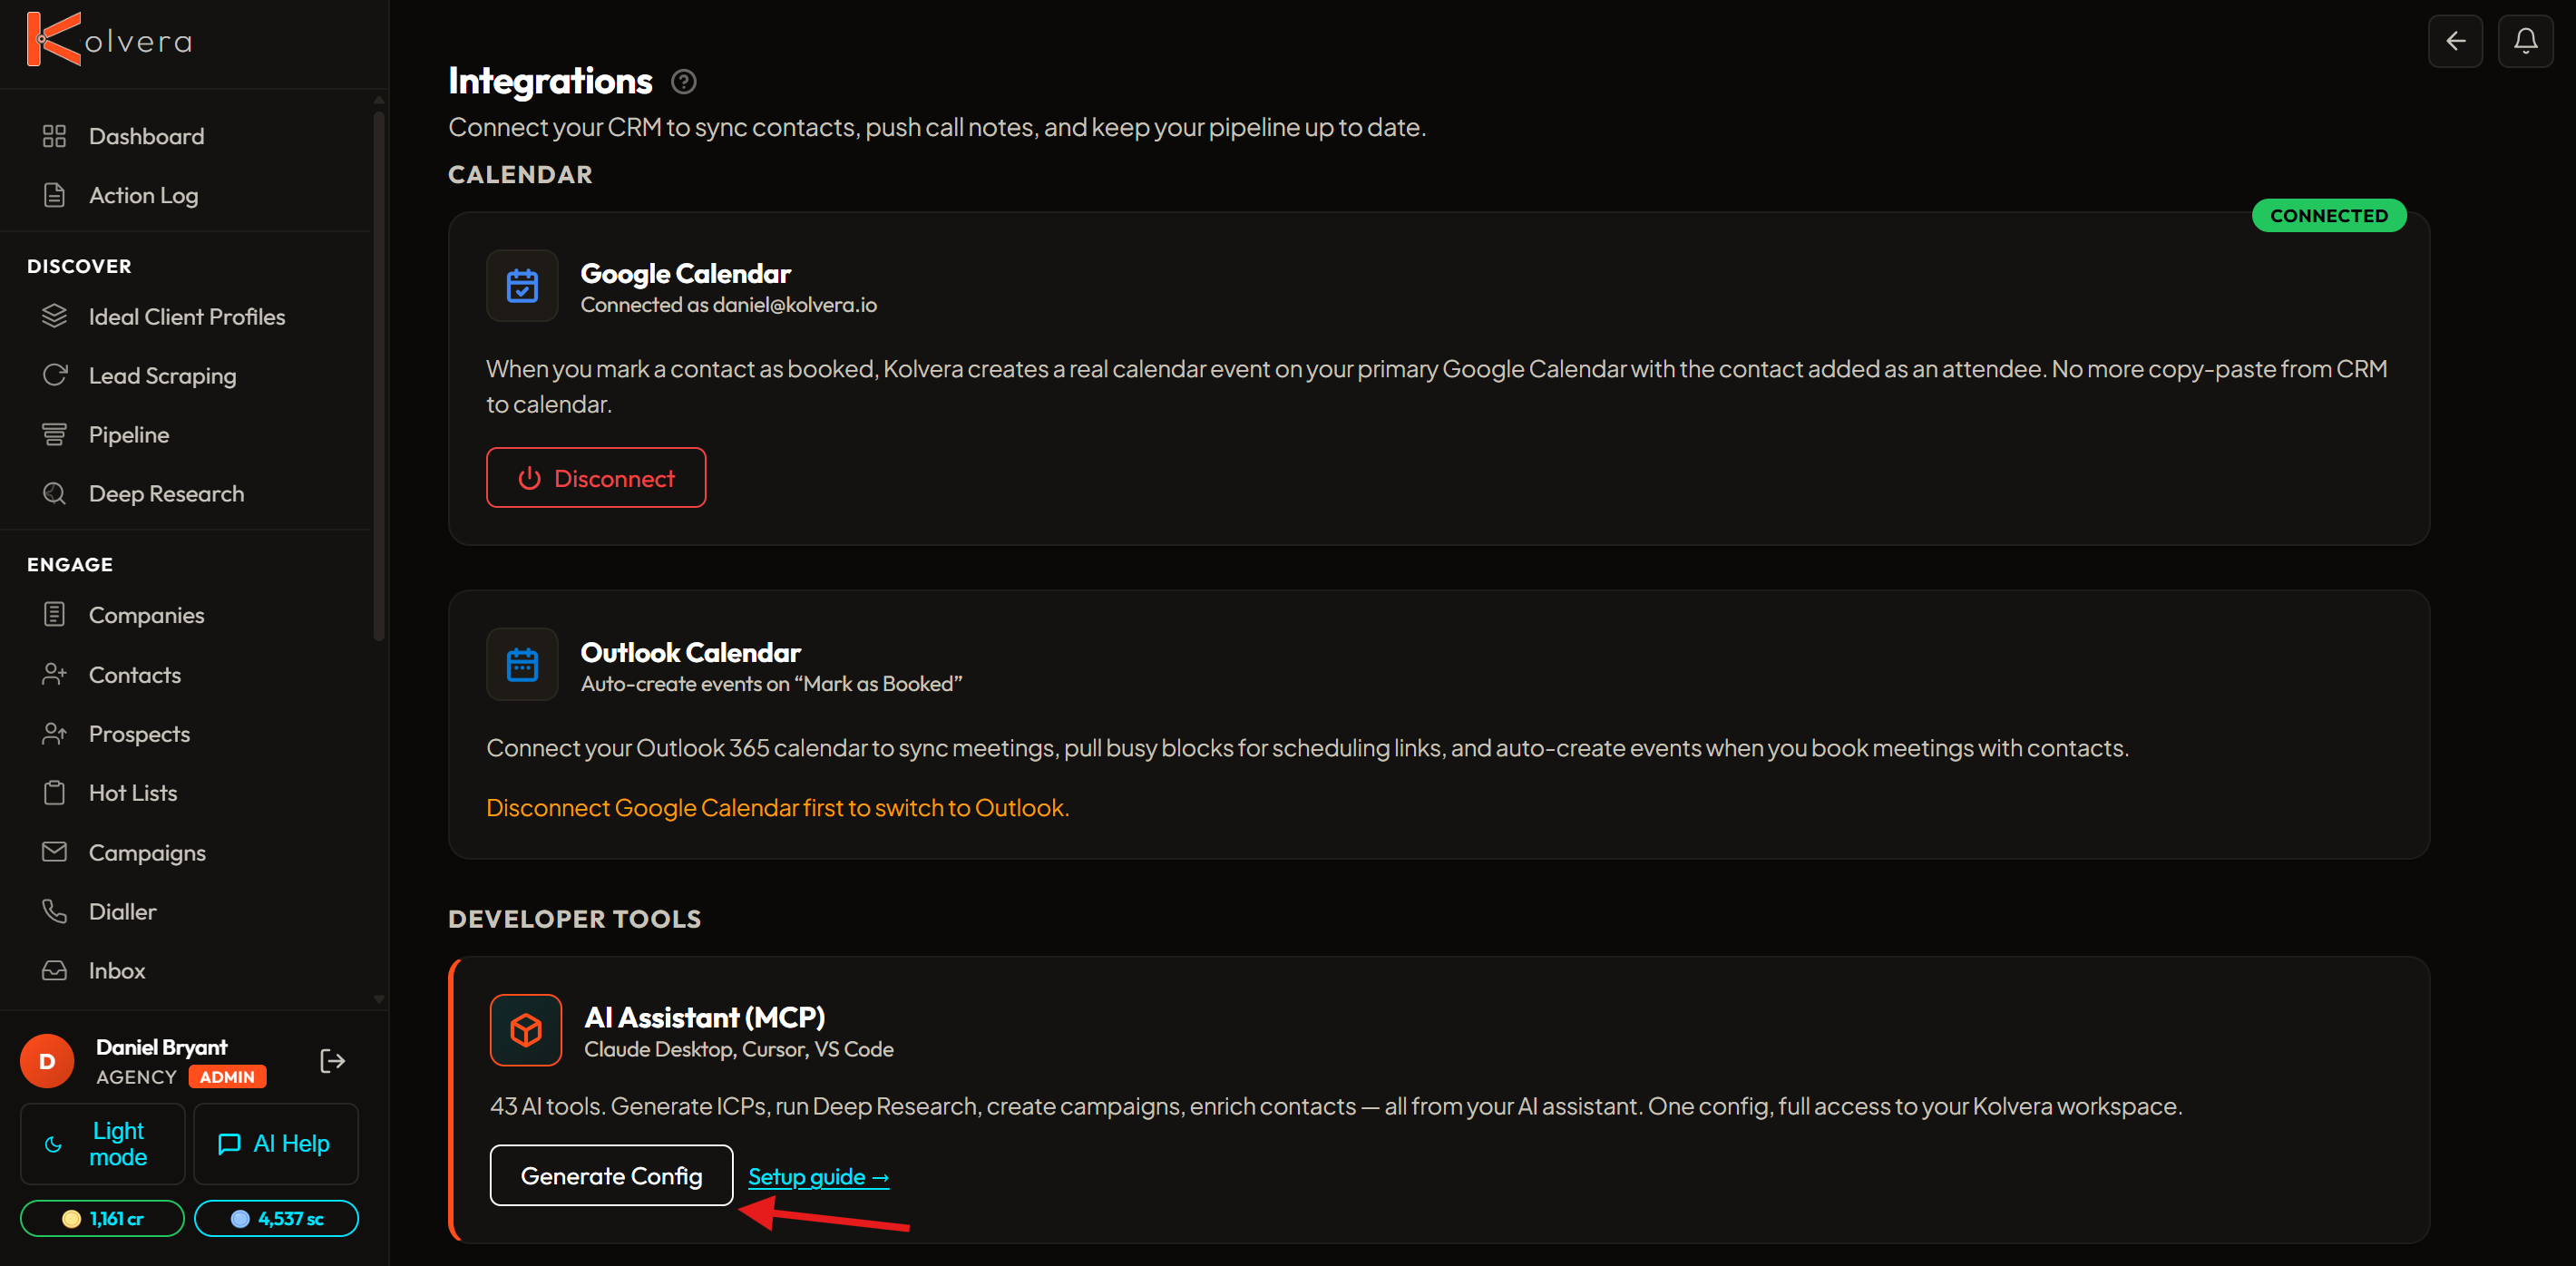Open Hot Lists
2576x1266 pixels.
click(133, 792)
